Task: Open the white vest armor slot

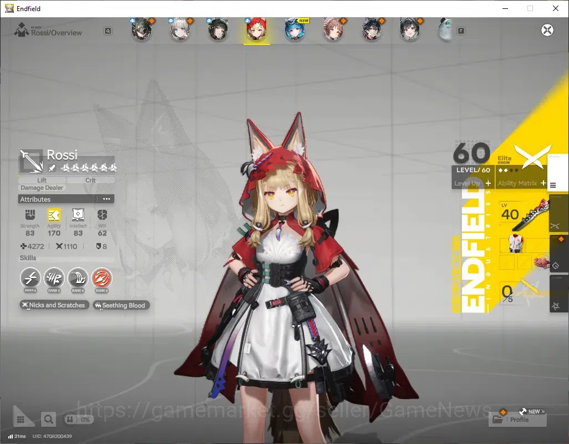Action: (515, 244)
